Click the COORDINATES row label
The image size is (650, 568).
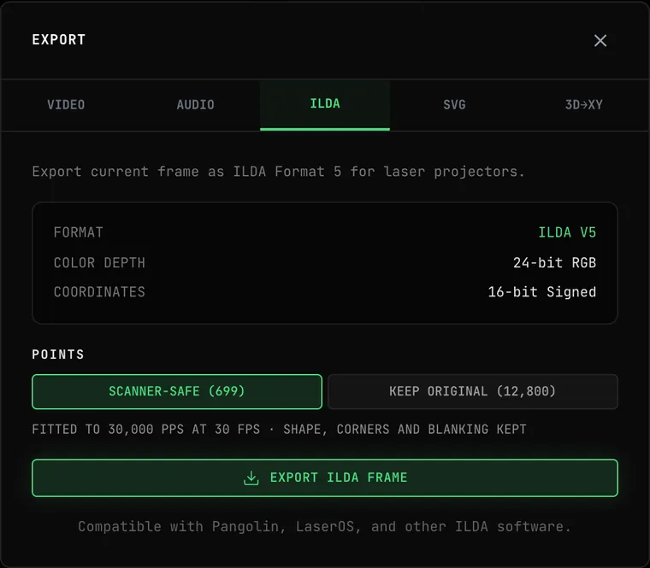tap(99, 292)
